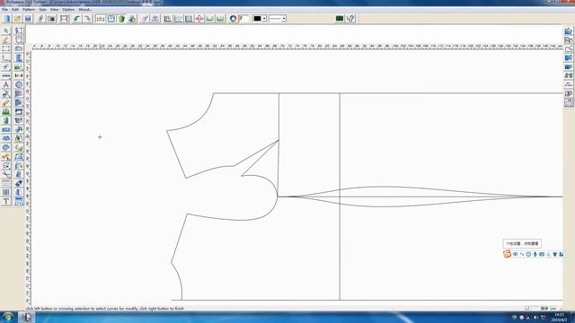Click the taskbar clock
Viewport: 575px width, 323px height.
coord(559,317)
